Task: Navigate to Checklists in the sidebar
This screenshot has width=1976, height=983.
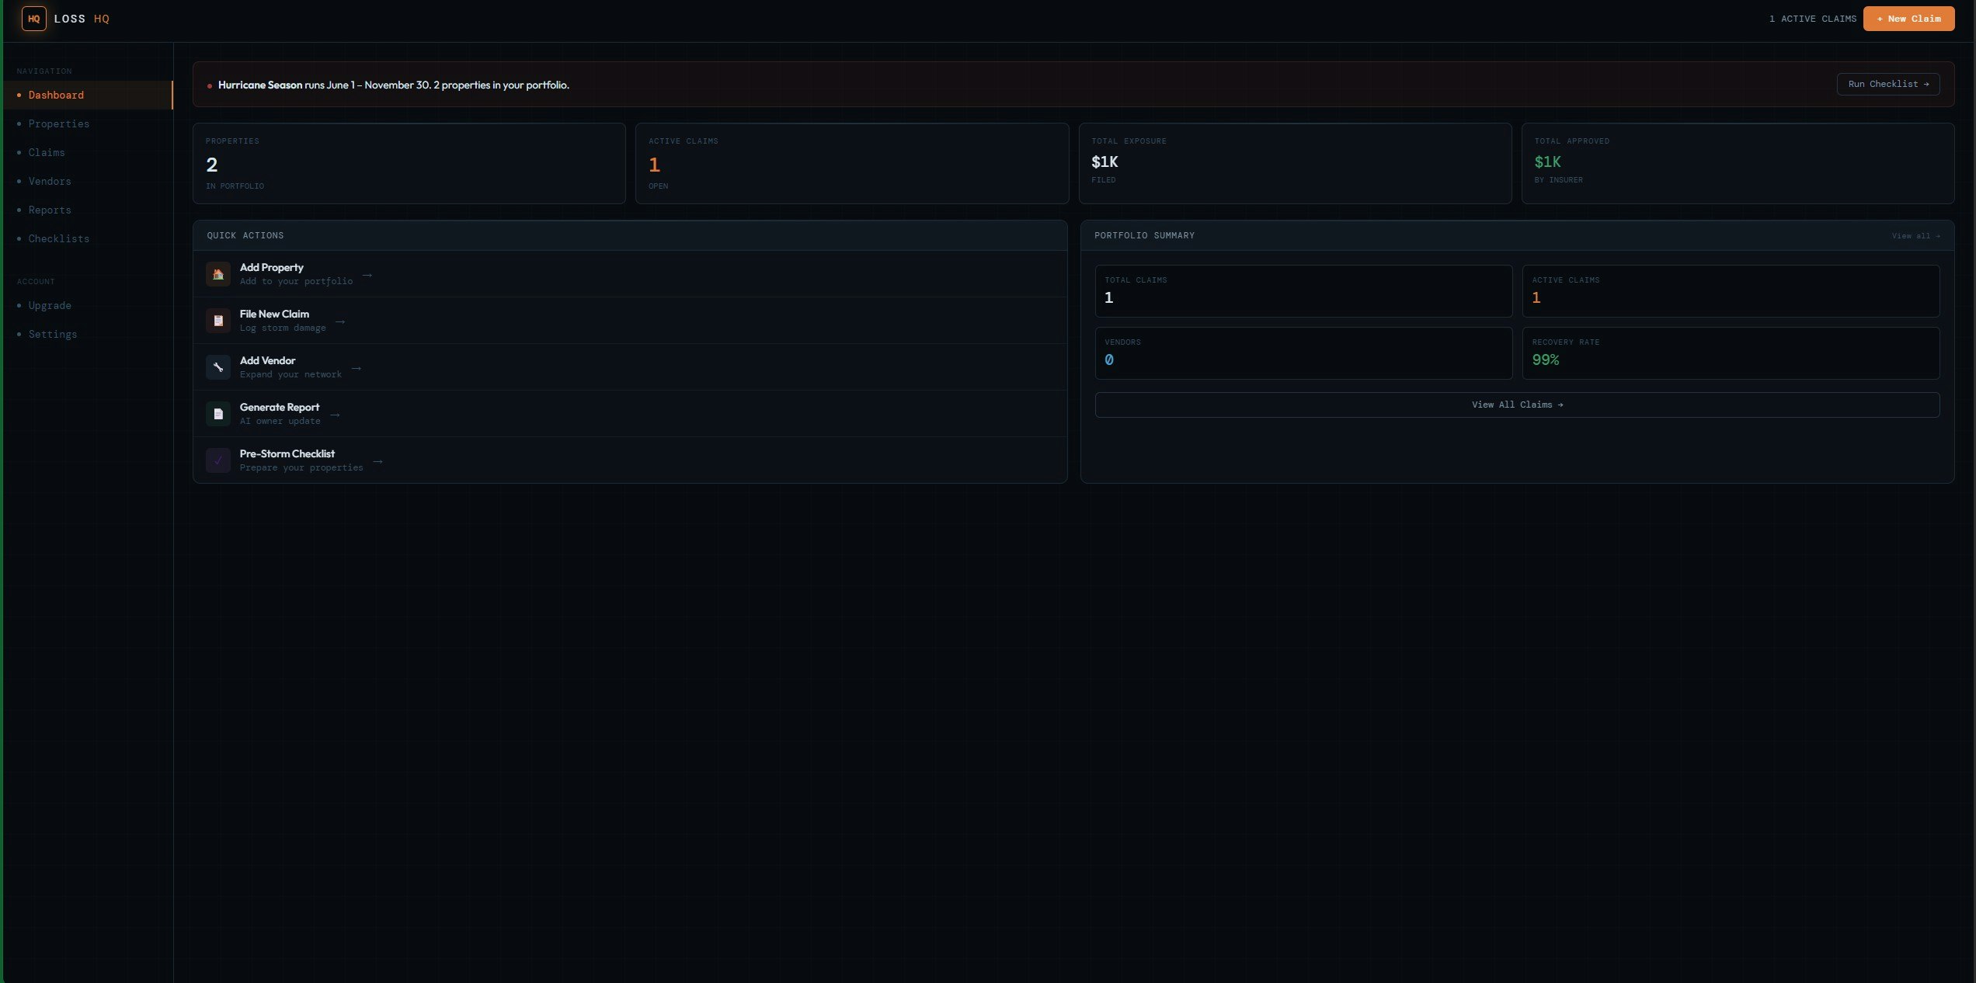Action: point(87,238)
